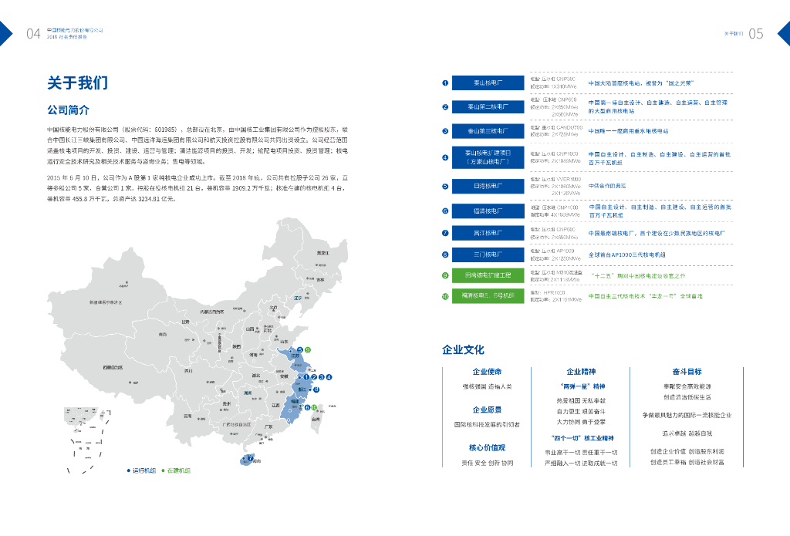Select map marker 2 near Zhejiang coast
The image size is (790, 536).
[314, 377]
